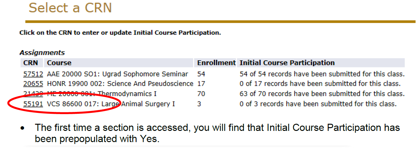Click the Enrollment column header
The image size is (419, 148).
tap(216, 63)
